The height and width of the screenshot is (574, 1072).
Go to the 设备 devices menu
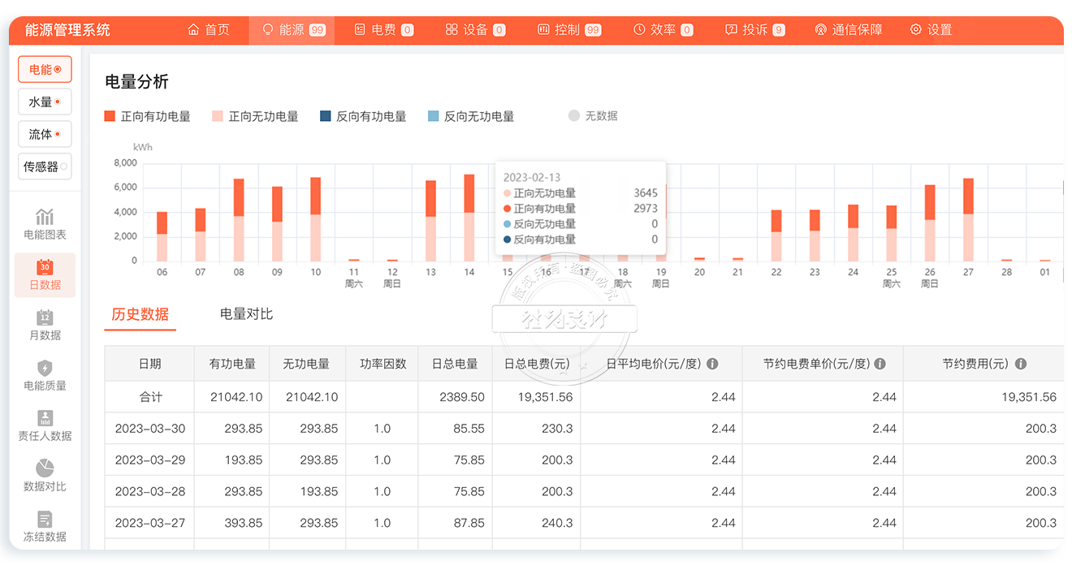click(x=475, y=30)
